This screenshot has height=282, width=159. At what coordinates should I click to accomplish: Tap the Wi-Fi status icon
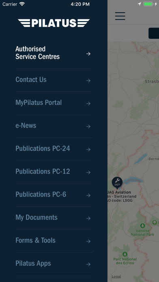point(22,4)
